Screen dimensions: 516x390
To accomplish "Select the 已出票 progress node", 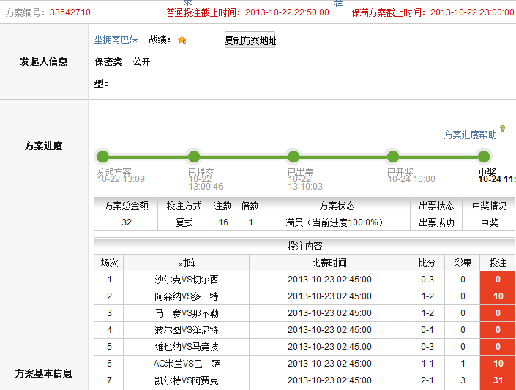I will (293, 157).
